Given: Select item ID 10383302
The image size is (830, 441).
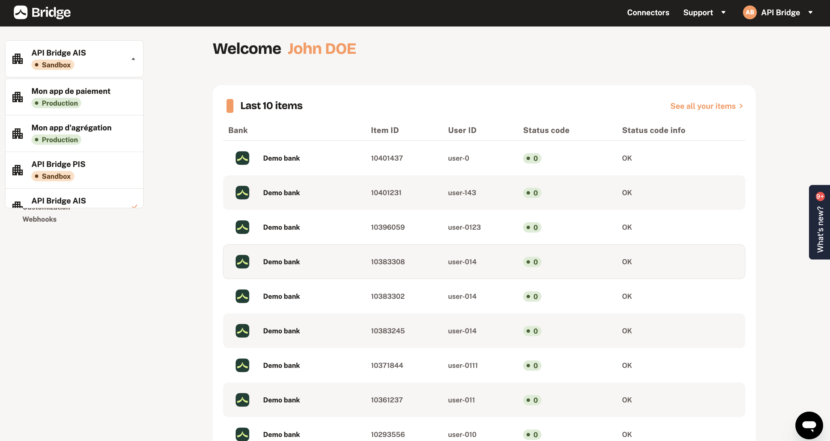Looking at the screenshot, I should (x=388, y=296).
